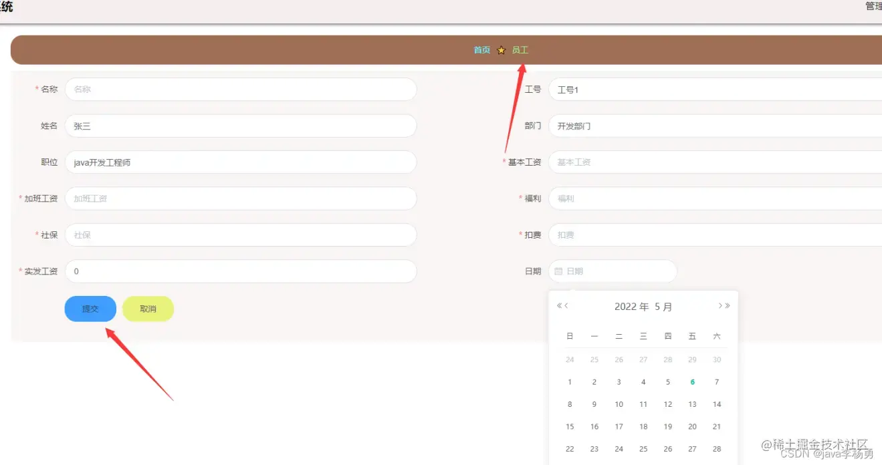Go to next month in date picker
882x465 pixels.
pos(720,306)
